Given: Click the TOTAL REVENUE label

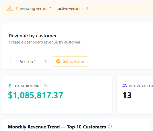Looking at the screenshot, I should [28, 86].
